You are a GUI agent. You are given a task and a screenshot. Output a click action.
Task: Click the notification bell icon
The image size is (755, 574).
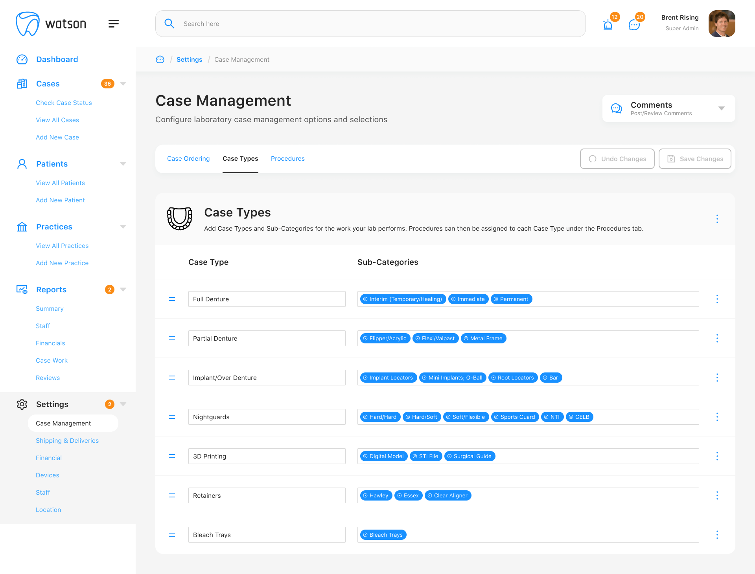(608, 25)
